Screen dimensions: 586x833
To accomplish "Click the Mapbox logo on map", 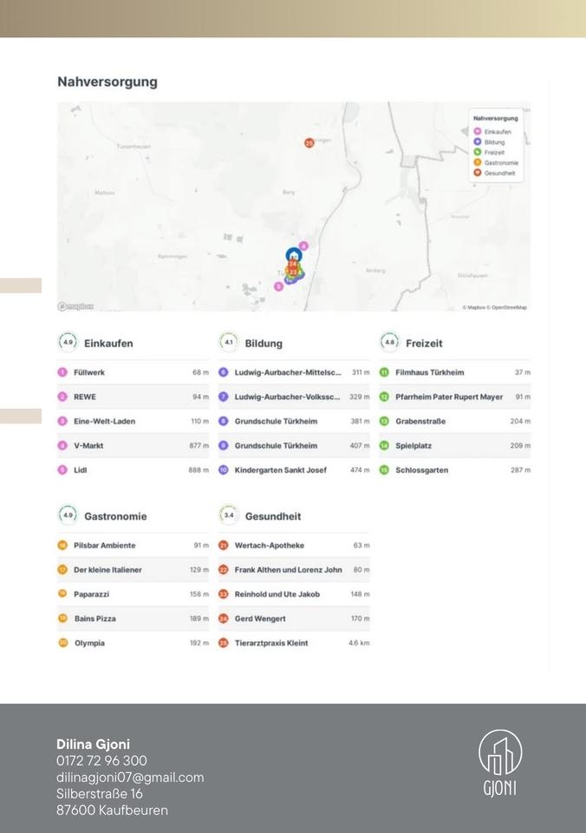I will (x=75, y=306).
